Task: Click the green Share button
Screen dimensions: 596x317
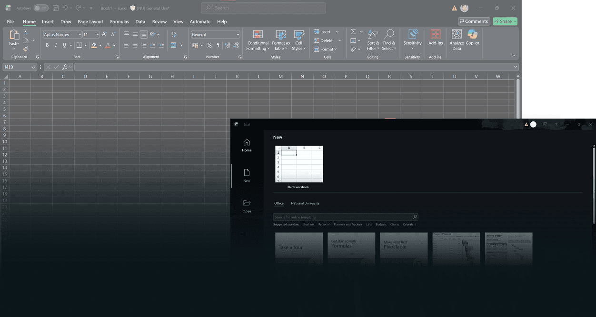Action: click(505, 21)
